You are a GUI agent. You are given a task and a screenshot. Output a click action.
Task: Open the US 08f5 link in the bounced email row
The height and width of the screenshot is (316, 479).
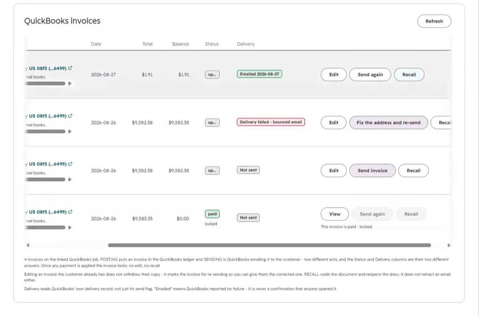click(48, 116)
